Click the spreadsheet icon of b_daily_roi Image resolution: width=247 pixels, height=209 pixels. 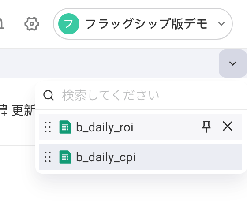click(65, 127)
